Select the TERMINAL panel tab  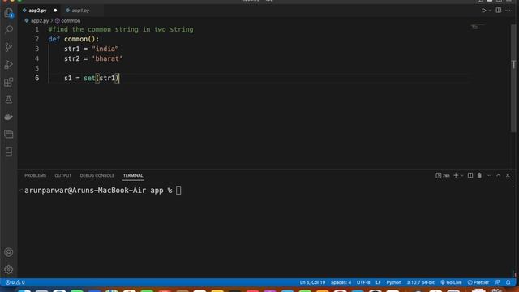pos(133,175)
